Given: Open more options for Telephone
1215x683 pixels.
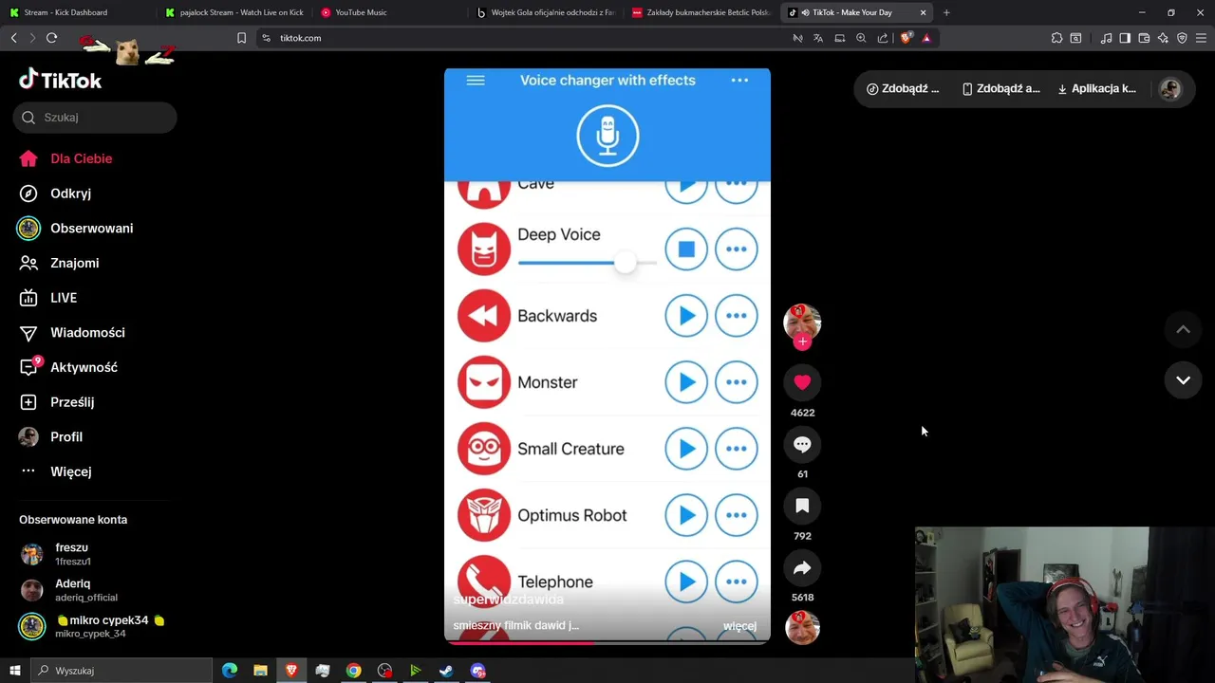Looking at the screenshot, I should click(737, 581).
